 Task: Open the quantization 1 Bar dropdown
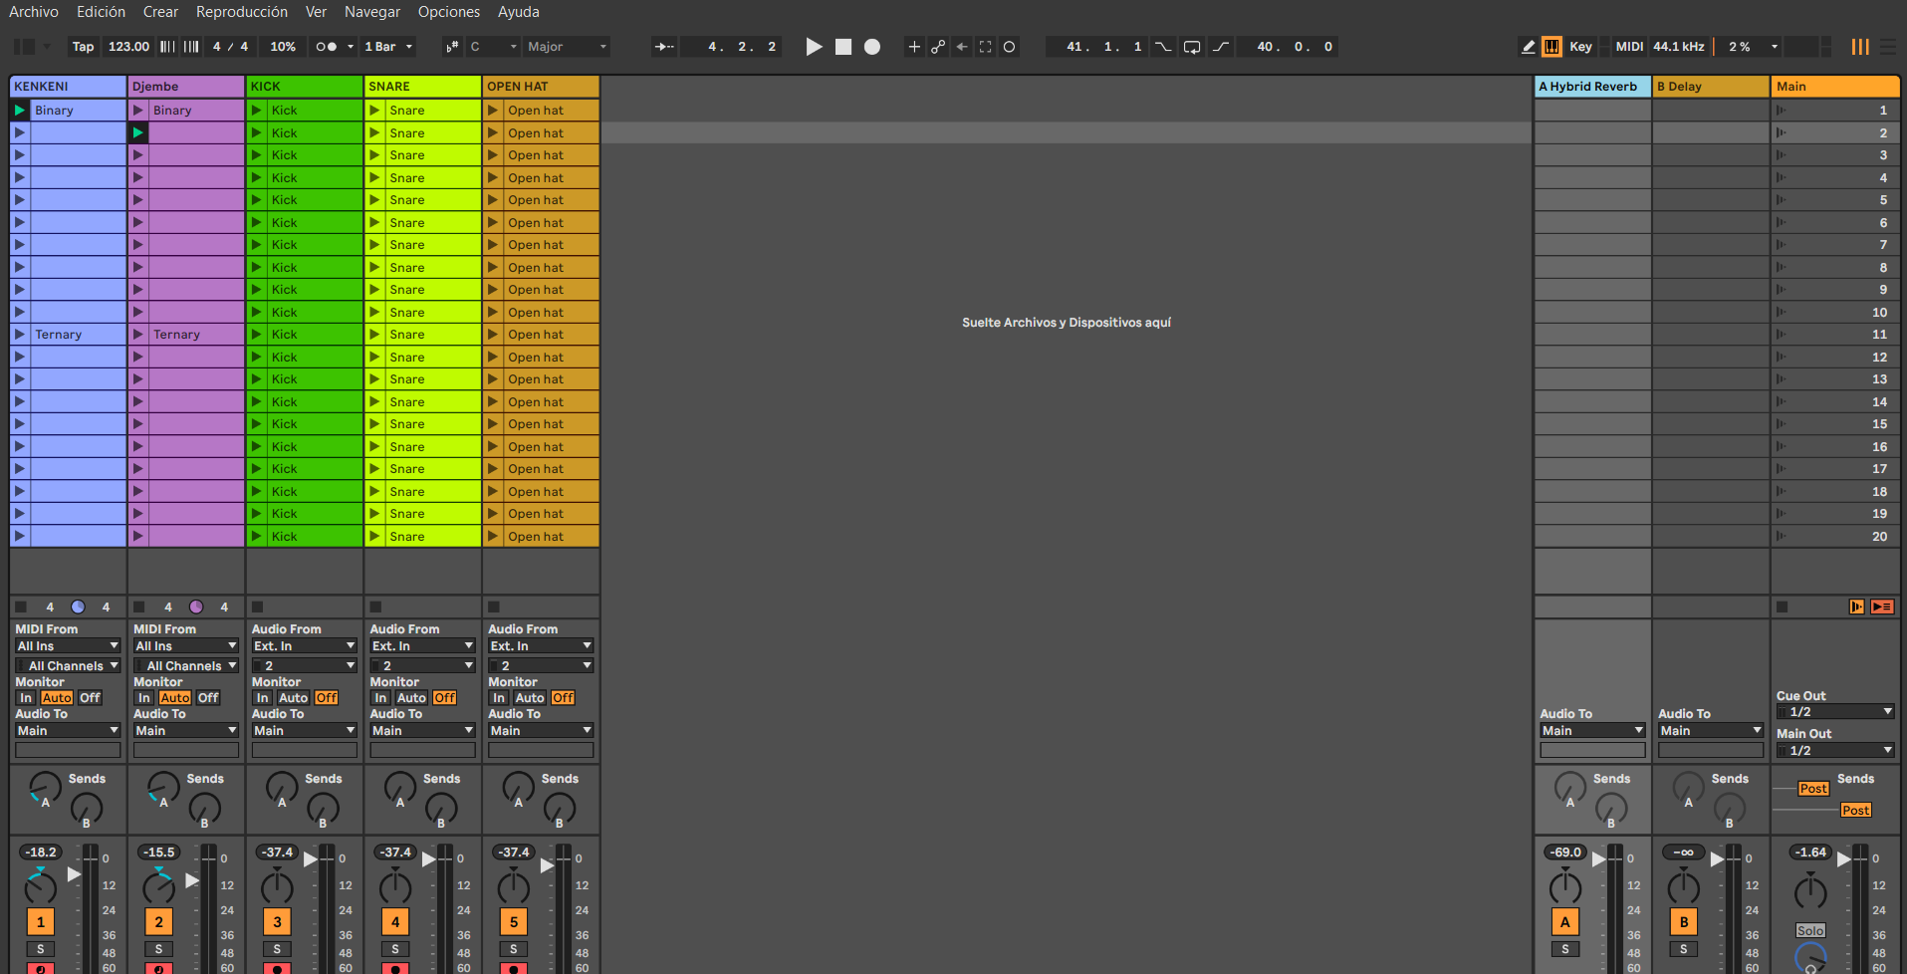point(388,47)
